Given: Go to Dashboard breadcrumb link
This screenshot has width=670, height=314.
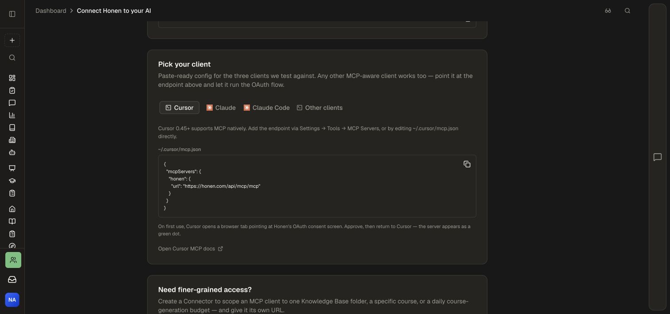Looking at the screenshot, I should pyautogui.click(x=51, y=11).
